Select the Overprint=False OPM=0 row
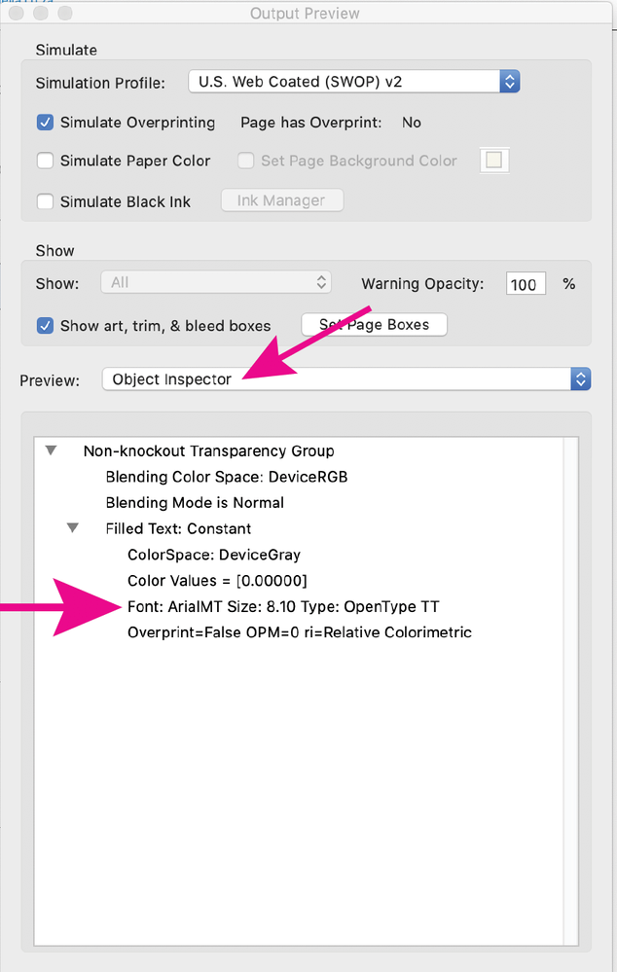Viewport: 617px width, 972px height. pyautogui.click(x=299, y=632)
